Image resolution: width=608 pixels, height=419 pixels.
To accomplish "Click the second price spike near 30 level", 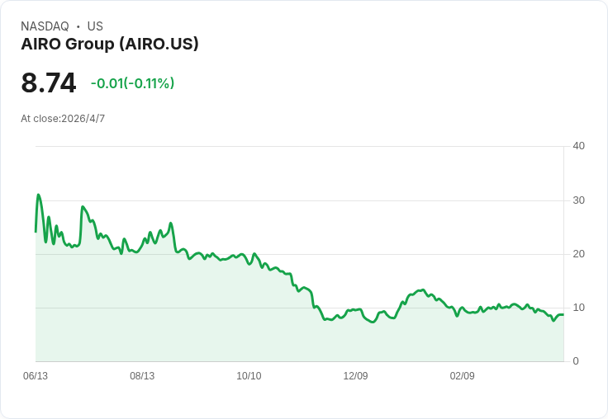I will coord(83,207).
